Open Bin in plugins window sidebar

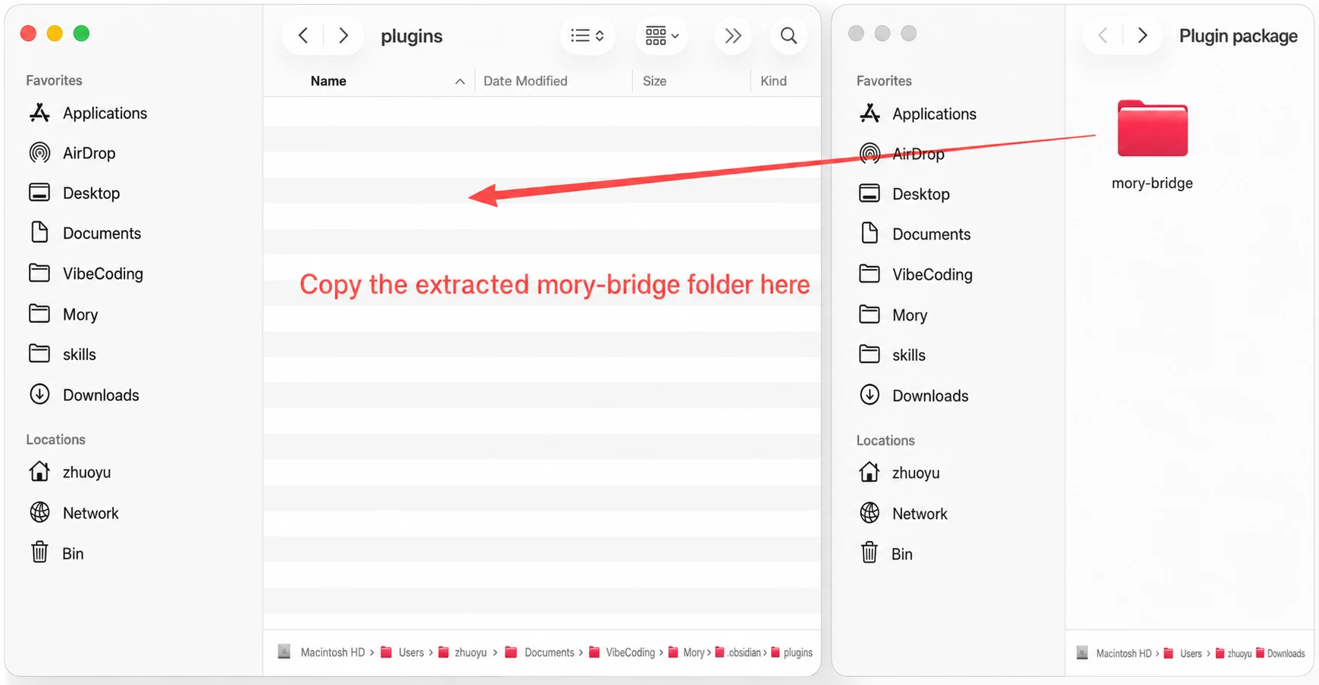(x=57, y=553)
